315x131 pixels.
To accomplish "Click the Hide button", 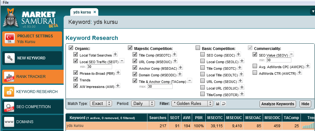I will coord(305,104).
